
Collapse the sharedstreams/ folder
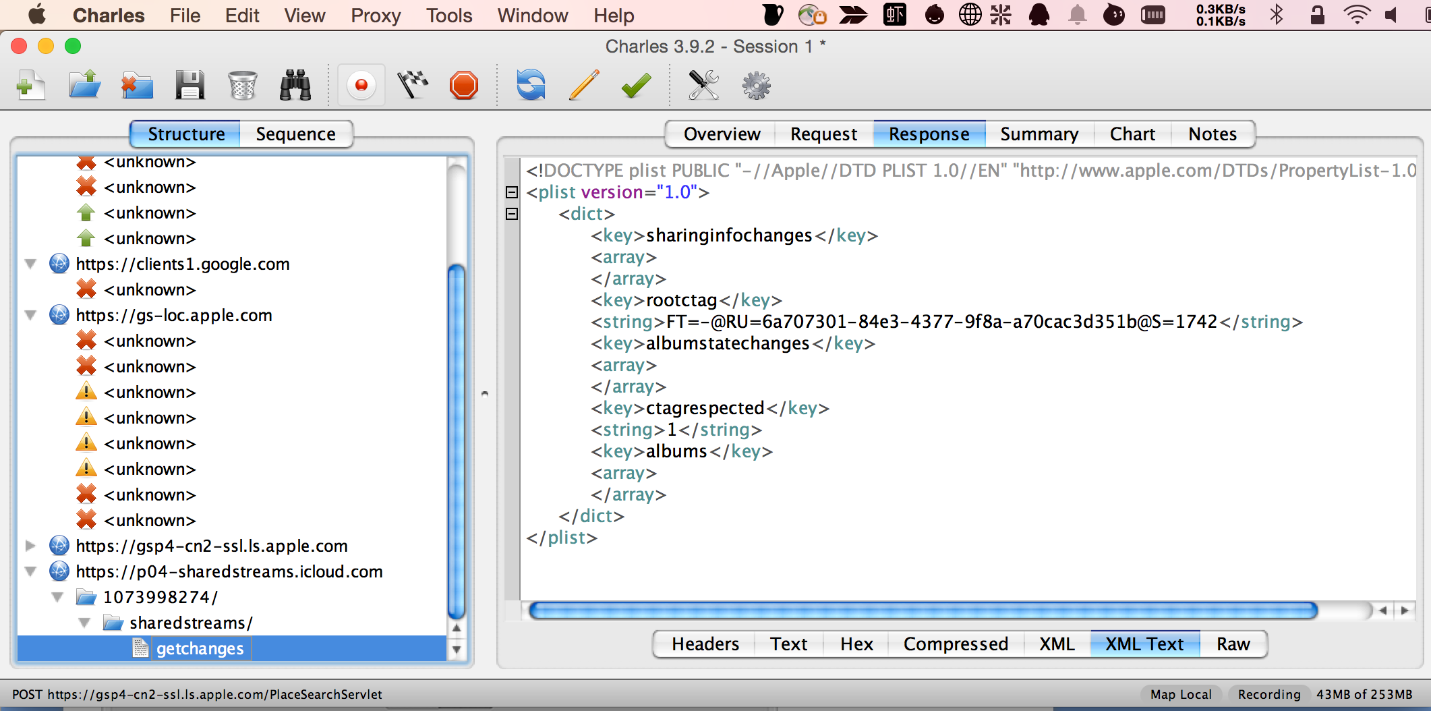[x=84, y=623]
